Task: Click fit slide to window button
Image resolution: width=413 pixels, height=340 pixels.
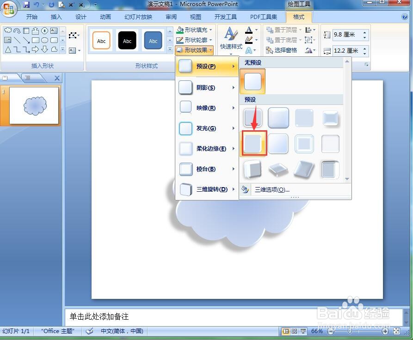Action: point(396,331)
